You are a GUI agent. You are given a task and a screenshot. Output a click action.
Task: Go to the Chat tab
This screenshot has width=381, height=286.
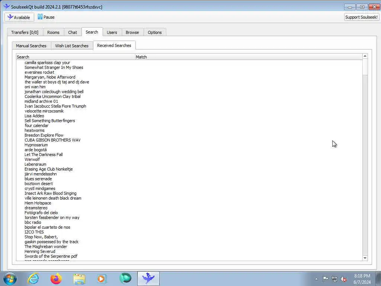coord(73,32)
